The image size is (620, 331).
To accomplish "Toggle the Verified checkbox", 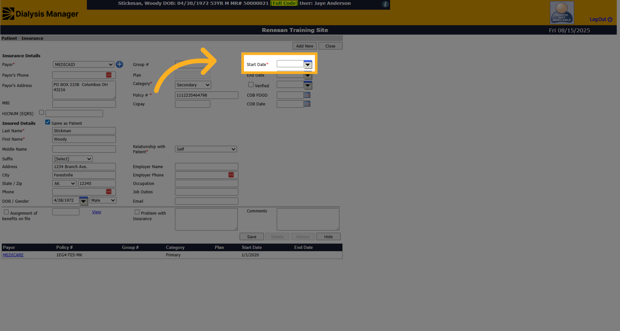I will 251,85.
